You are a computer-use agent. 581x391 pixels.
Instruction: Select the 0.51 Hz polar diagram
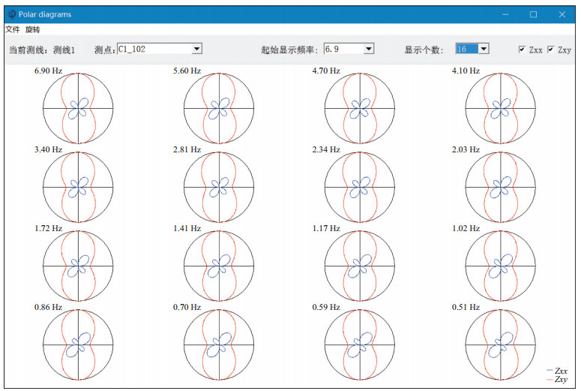point(501,344)
